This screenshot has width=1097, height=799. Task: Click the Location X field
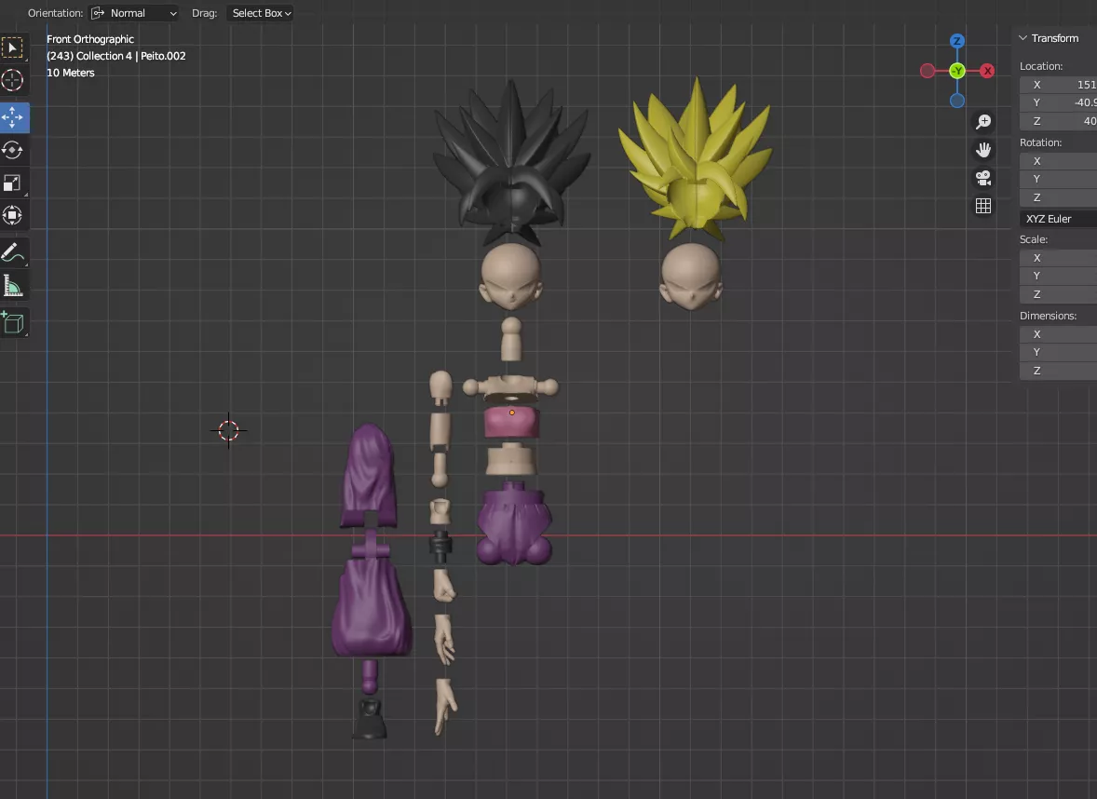tap(1058, 85)
